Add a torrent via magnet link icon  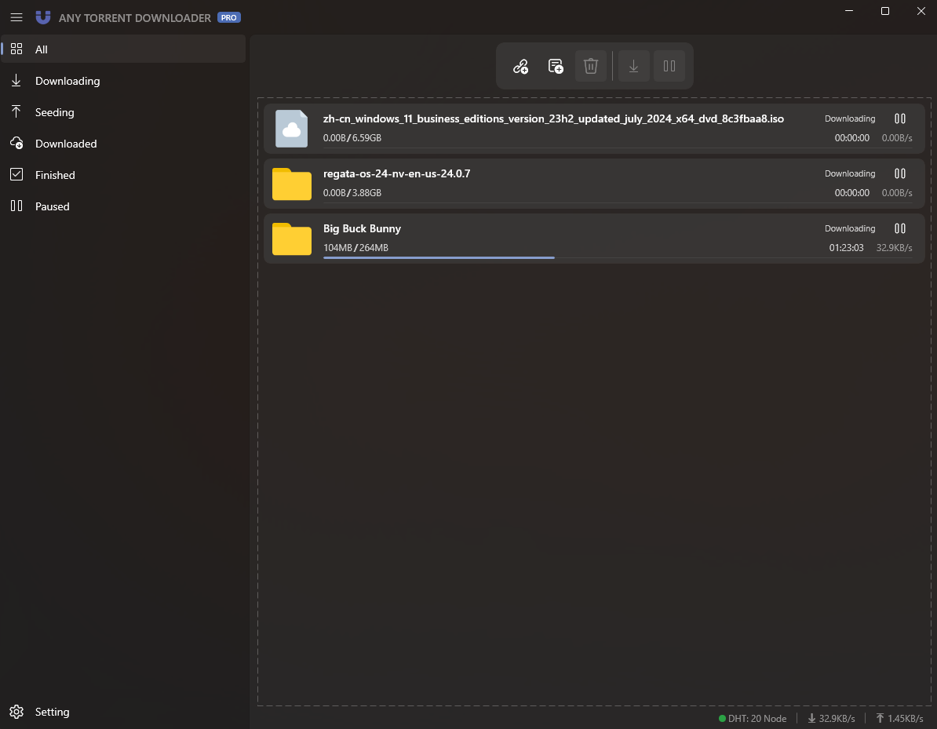(x=520, y=66)
